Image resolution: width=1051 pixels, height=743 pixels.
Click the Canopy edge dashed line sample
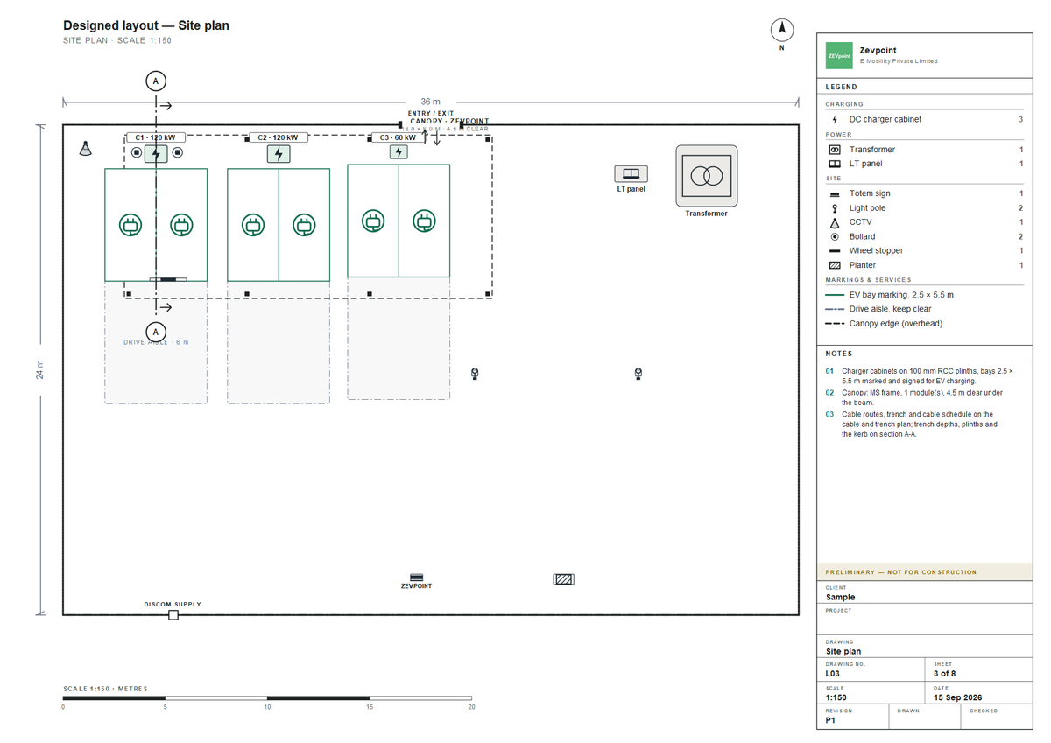click(835, 324)
